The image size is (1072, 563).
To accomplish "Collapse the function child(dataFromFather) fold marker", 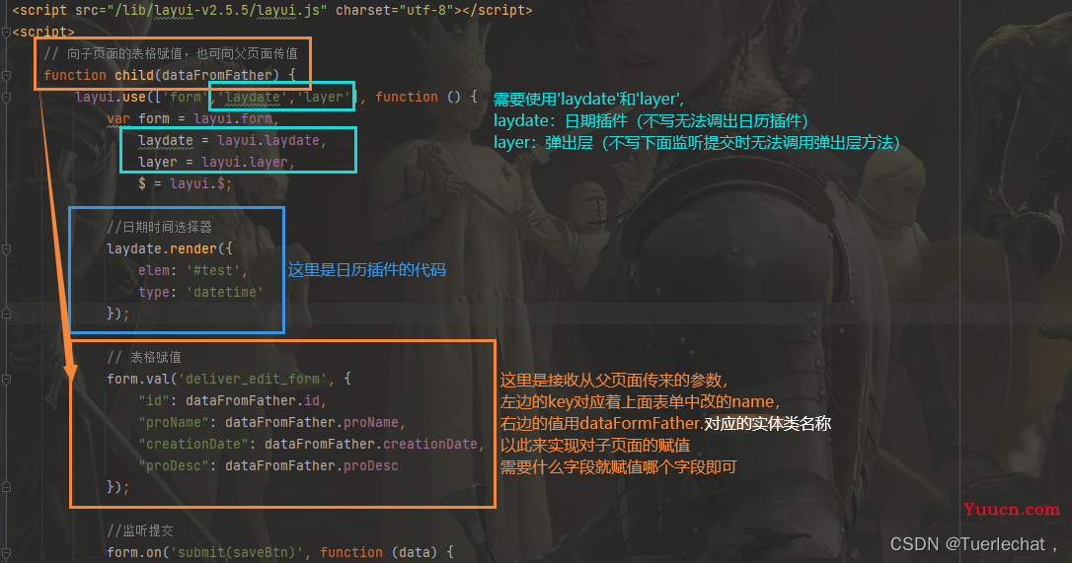I will [x=6, y=75].
